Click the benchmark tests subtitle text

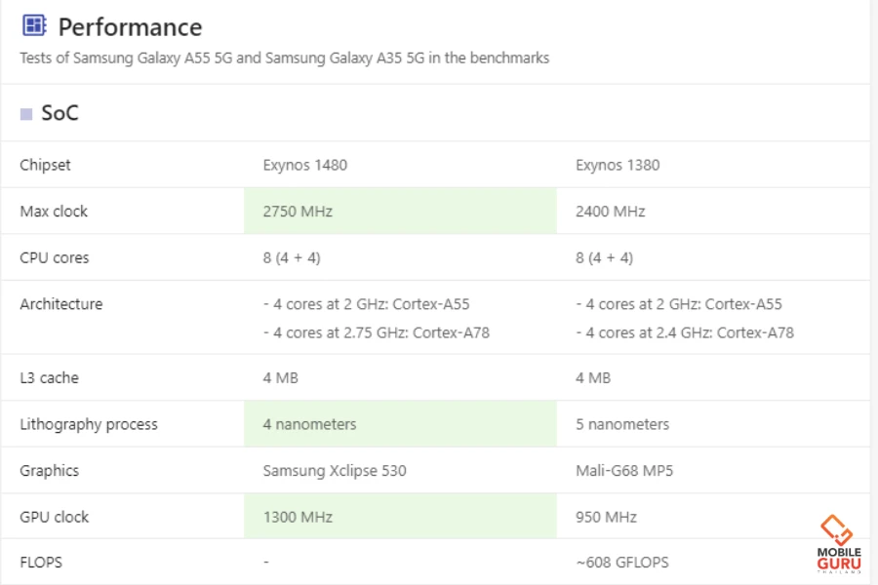coord(284,58)
